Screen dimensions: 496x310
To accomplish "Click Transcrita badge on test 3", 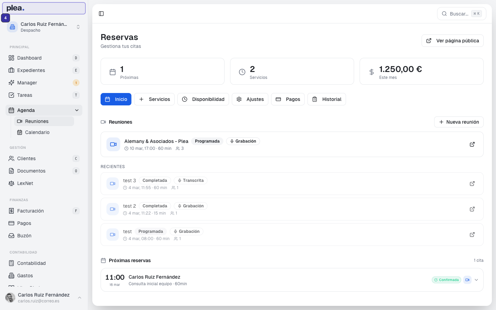I will 190,180.
